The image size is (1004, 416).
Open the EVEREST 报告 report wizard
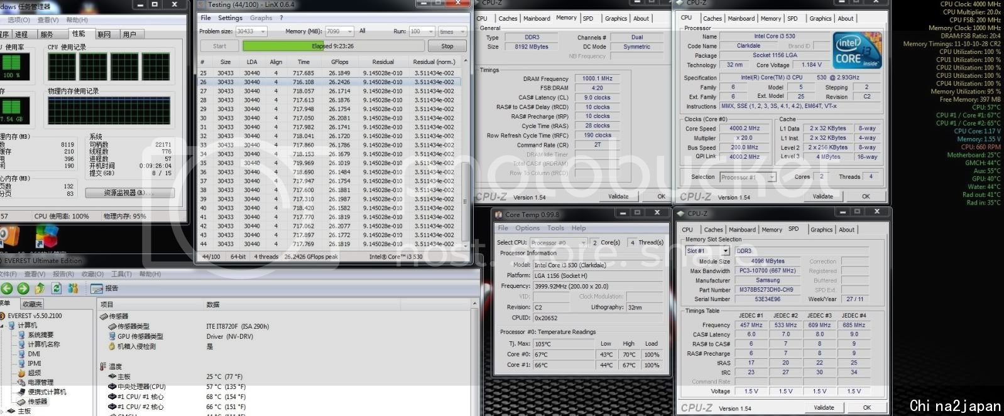coord(105,289)
